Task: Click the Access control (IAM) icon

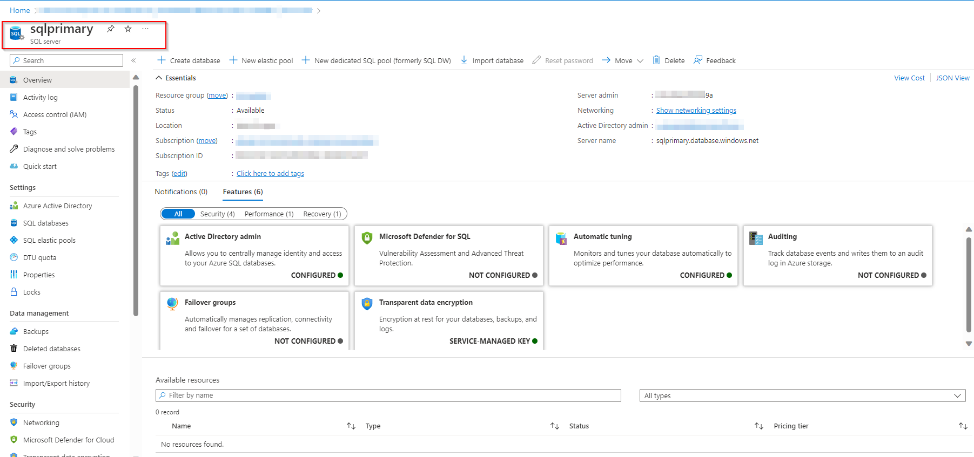Action: click(14, 114)
